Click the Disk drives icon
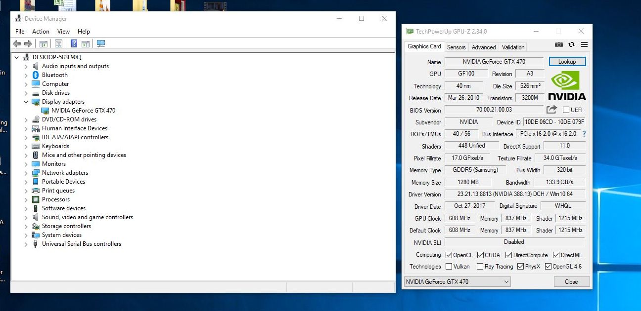 point(36,93)
